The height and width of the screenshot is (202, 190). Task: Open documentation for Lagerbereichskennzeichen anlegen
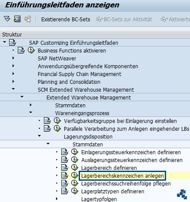point(65,176)
